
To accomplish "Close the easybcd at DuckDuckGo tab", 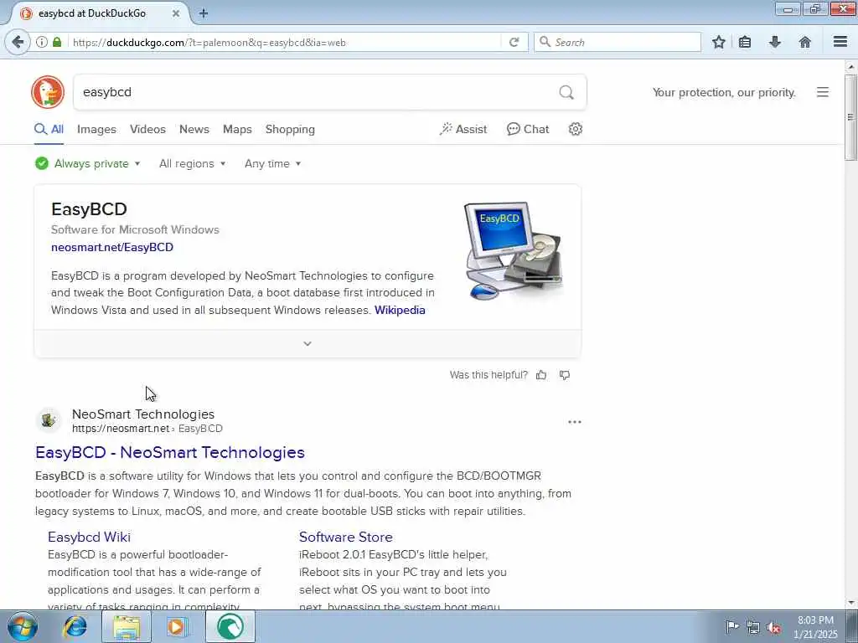I will [x=176, y=13].
